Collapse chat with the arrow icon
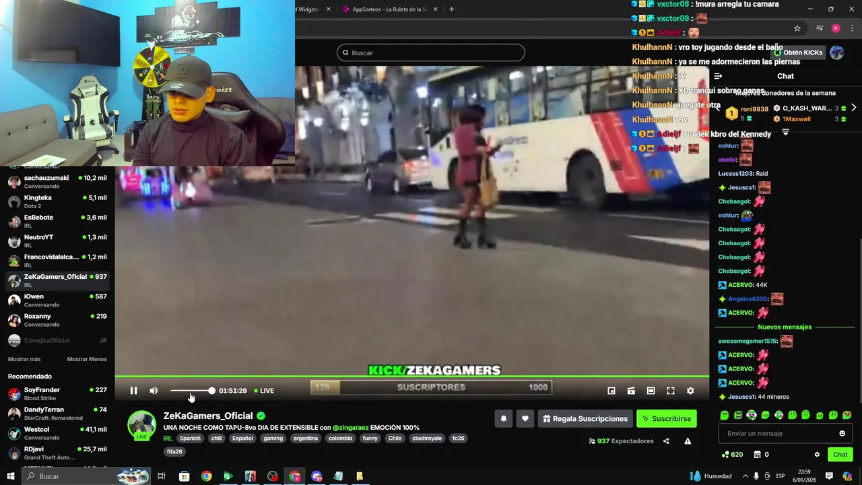Viewport: 862px width, 485px height. click(x=718, y=76)
